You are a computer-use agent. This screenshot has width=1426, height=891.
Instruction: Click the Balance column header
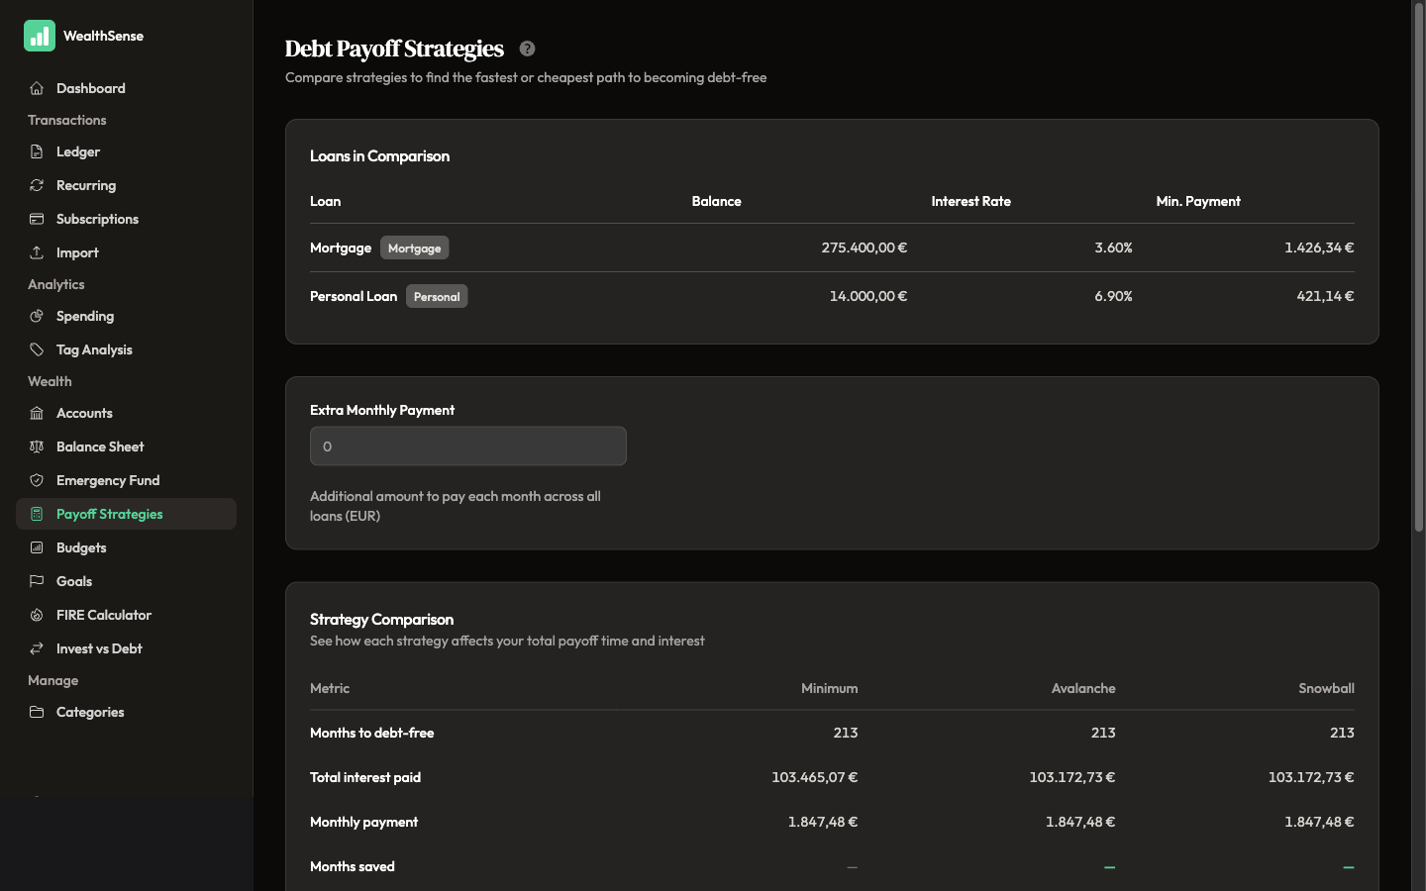tap(716, 201)
